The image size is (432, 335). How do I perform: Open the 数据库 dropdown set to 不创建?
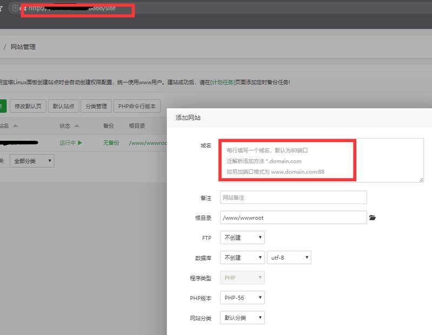242,258
